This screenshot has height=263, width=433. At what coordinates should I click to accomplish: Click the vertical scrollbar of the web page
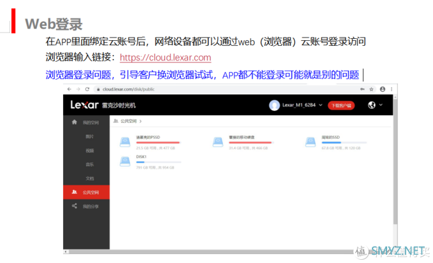395,162
